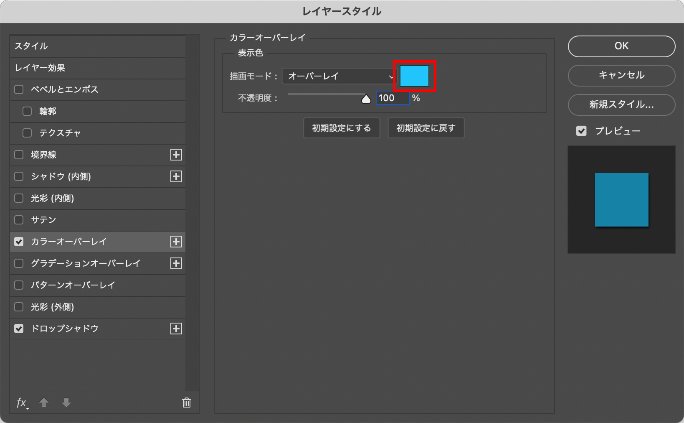Click the fx effects menu icon

pos(22,403)
